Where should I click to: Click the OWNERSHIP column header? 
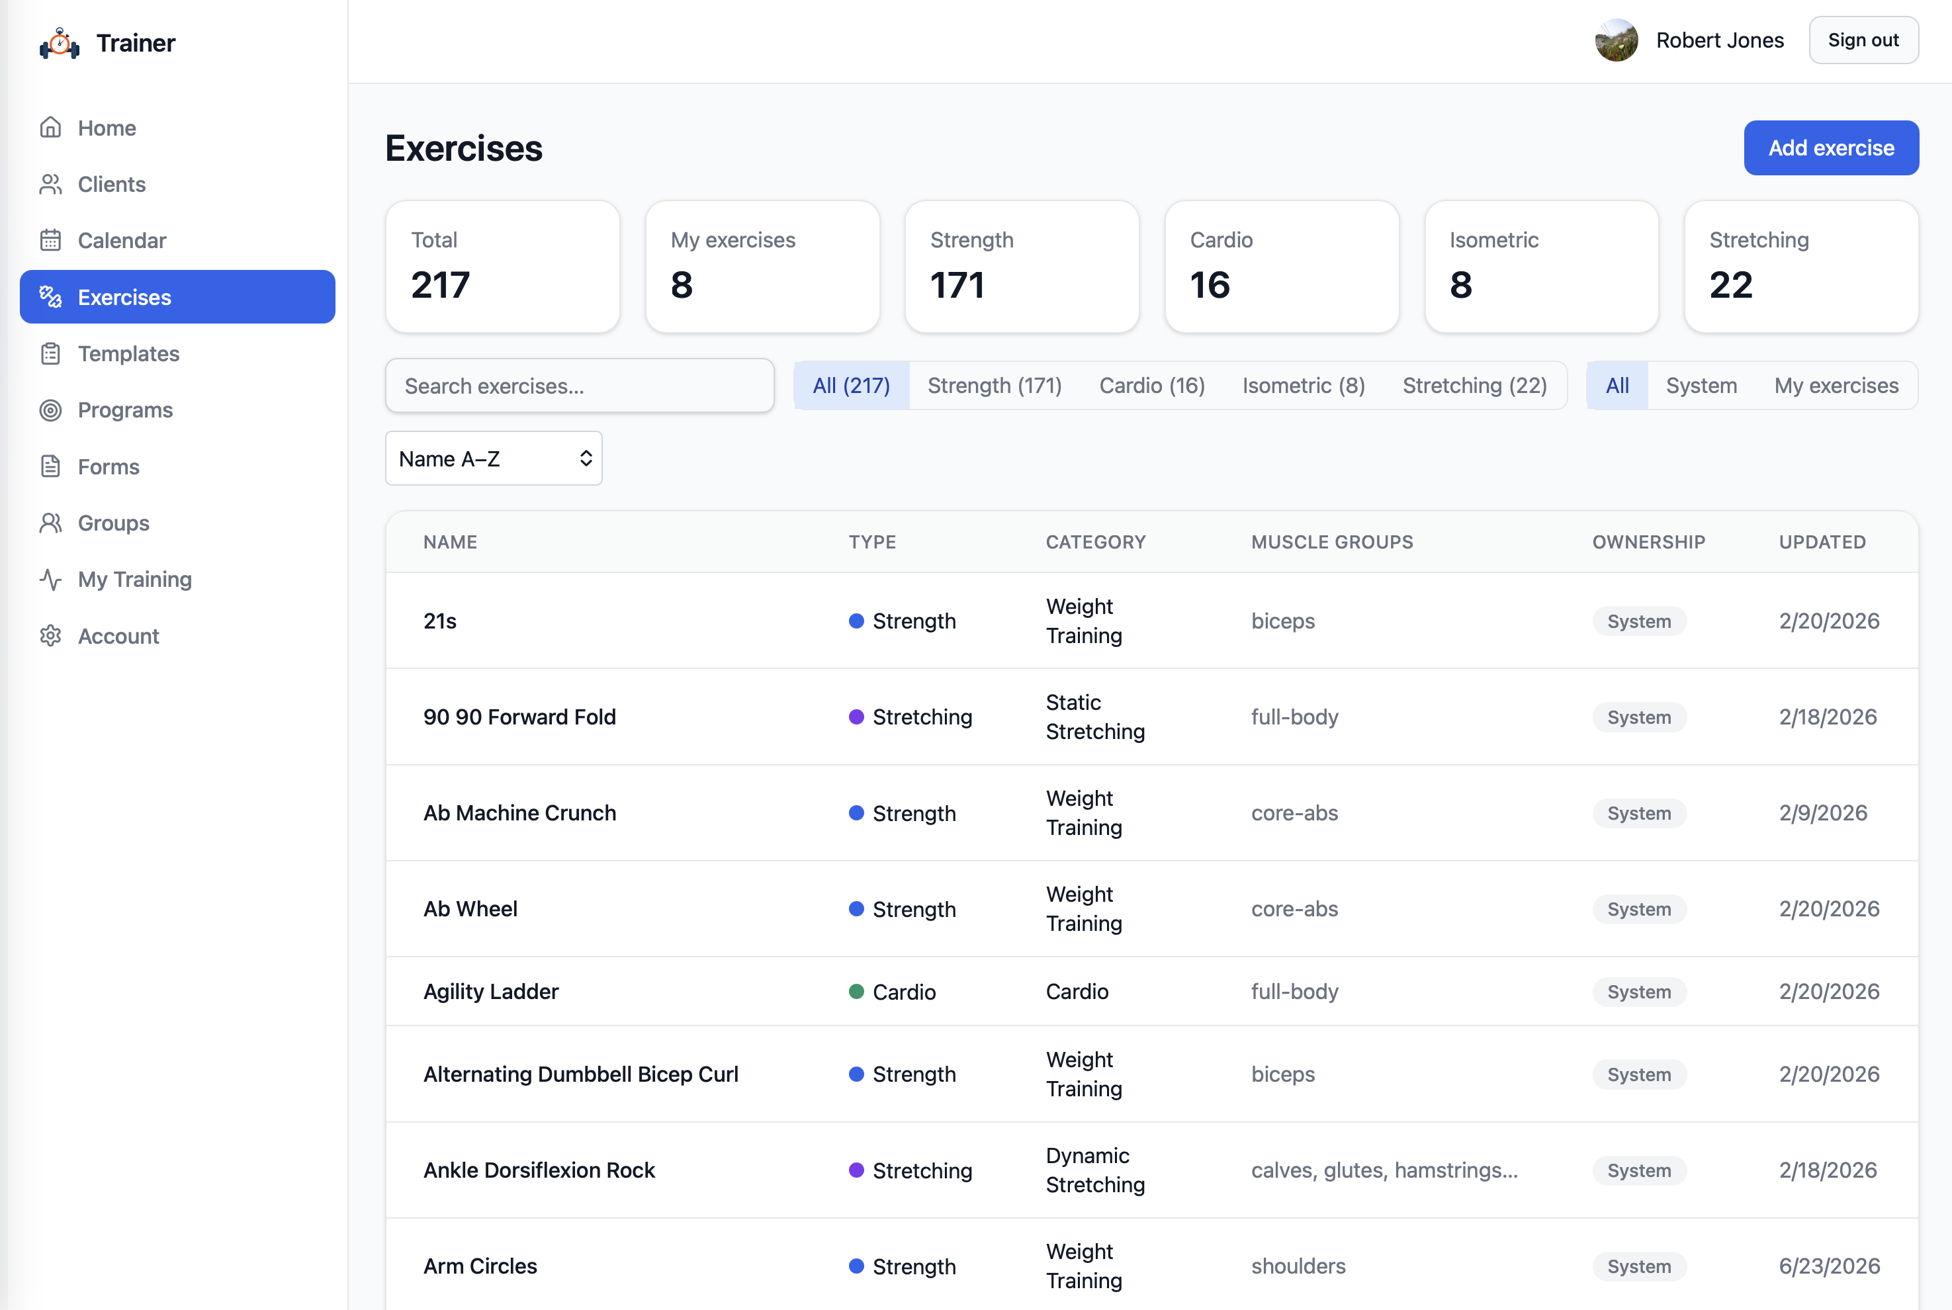point(1649,543)
